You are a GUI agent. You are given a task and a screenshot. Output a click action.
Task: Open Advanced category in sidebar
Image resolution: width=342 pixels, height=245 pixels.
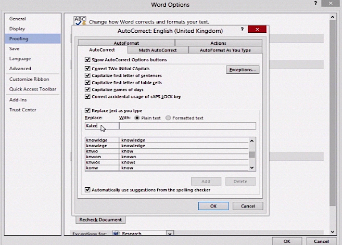pyautogui.click(x=33, y=69)
